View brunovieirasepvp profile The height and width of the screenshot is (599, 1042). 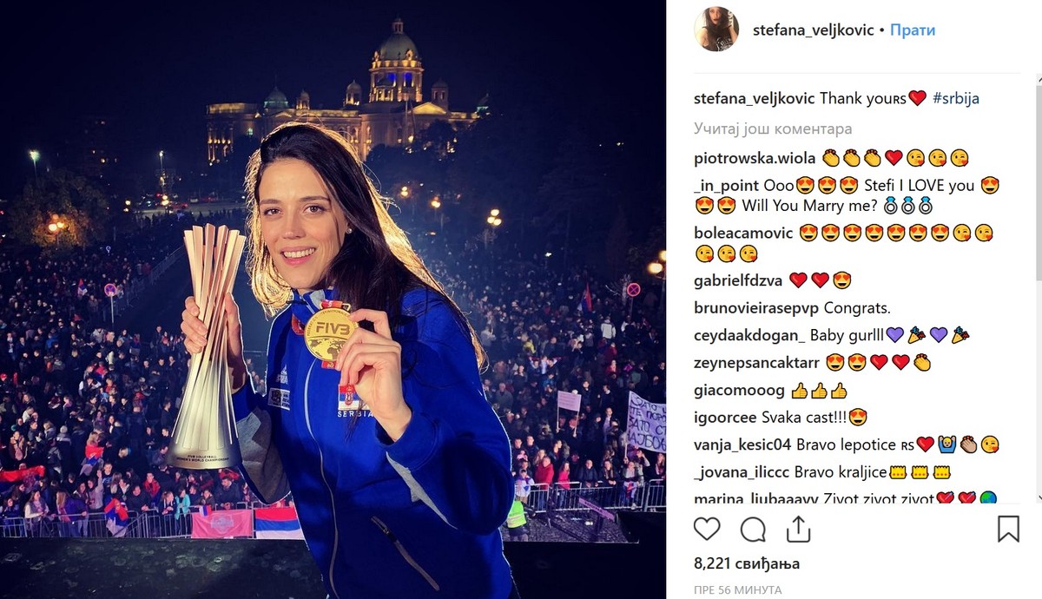pyautogui.click(x=756, y=307)
